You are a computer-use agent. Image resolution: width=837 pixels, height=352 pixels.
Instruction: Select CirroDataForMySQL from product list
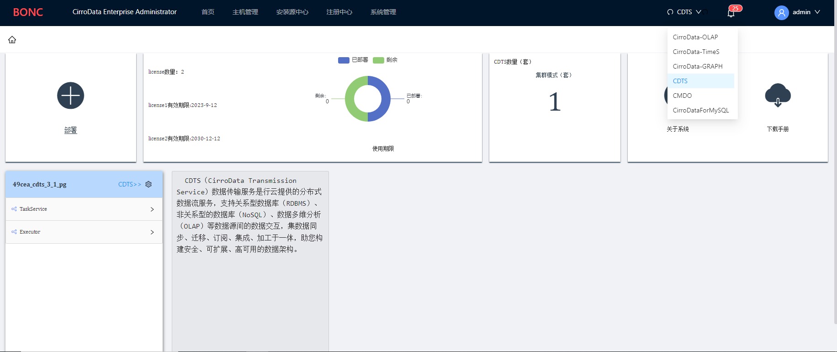coord(701,110)
